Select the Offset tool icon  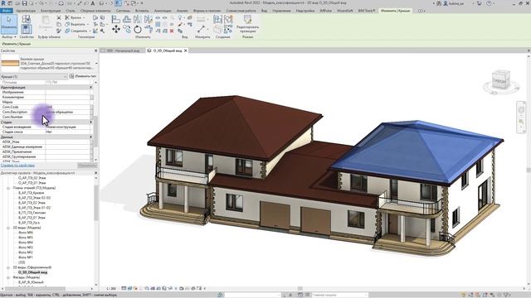pos(127,19)
